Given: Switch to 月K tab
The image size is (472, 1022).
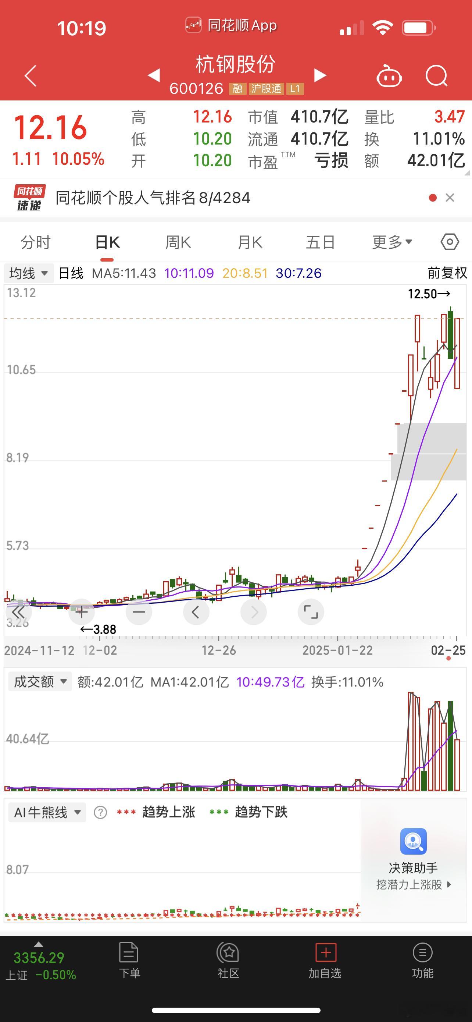Looking at the screenshot, I should (x=250, y=242).
